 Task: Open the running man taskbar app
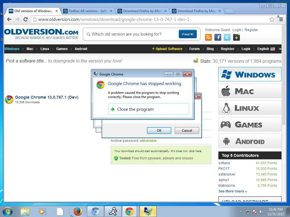coord(113,211)
